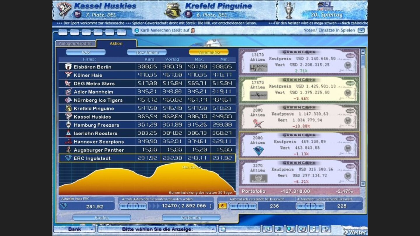Select the 17570 Aktien stock certificate

pos(299,90)
